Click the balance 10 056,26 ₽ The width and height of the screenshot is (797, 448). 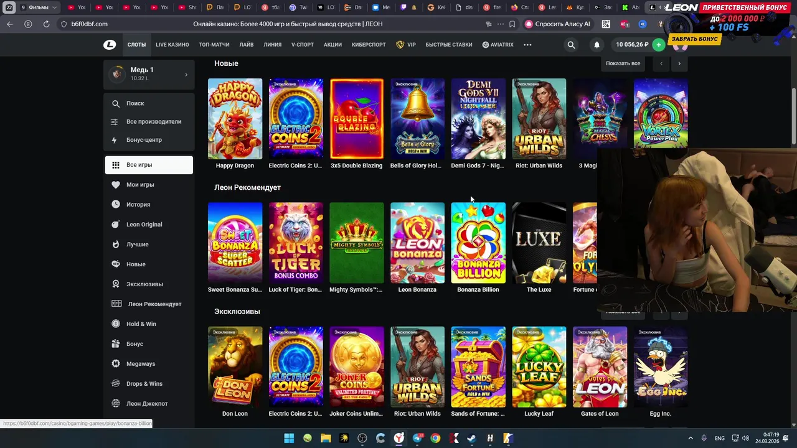coord(632,45)
